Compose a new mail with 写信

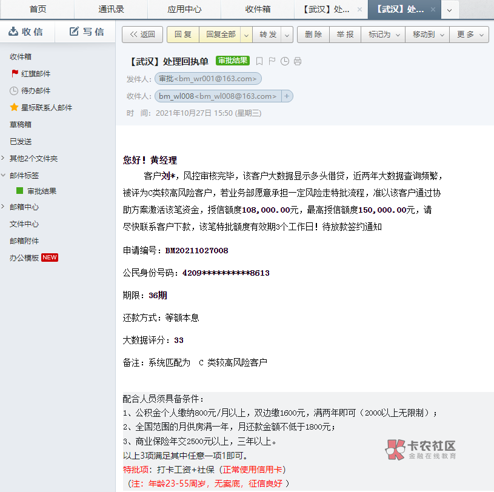pos(87,32)
